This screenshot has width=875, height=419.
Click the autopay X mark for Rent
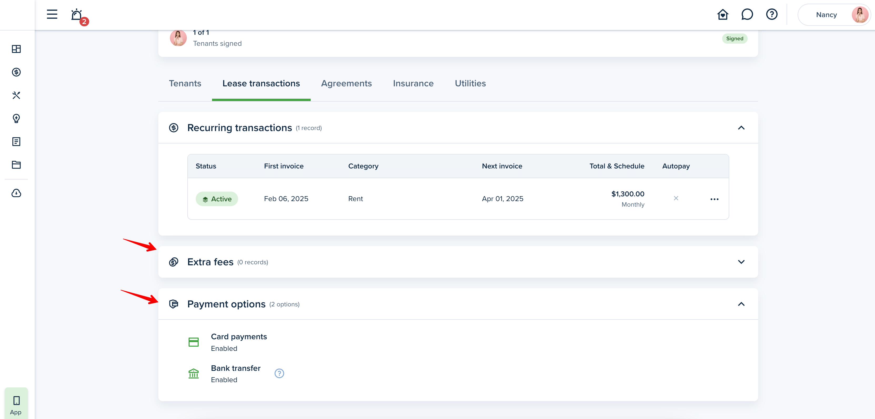point(676,198)
